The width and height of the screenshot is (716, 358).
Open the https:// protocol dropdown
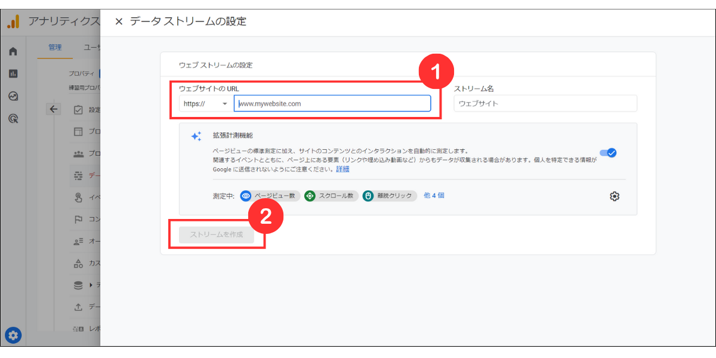coord(206,104)
